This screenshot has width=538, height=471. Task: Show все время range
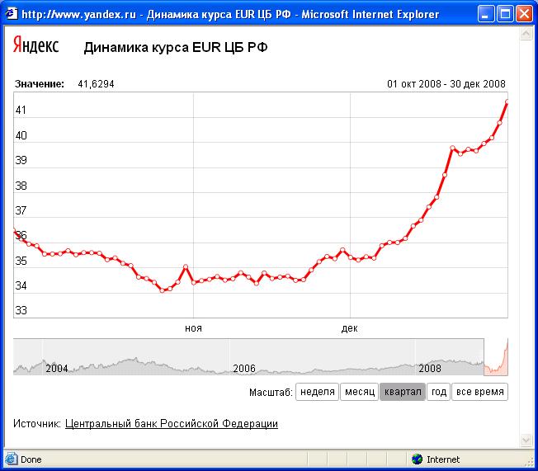pos(479,392)
